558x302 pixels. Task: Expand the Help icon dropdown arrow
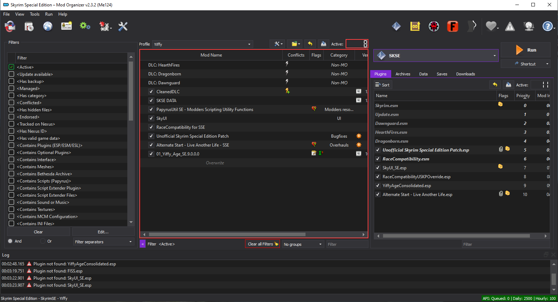[x=554, y=28]
